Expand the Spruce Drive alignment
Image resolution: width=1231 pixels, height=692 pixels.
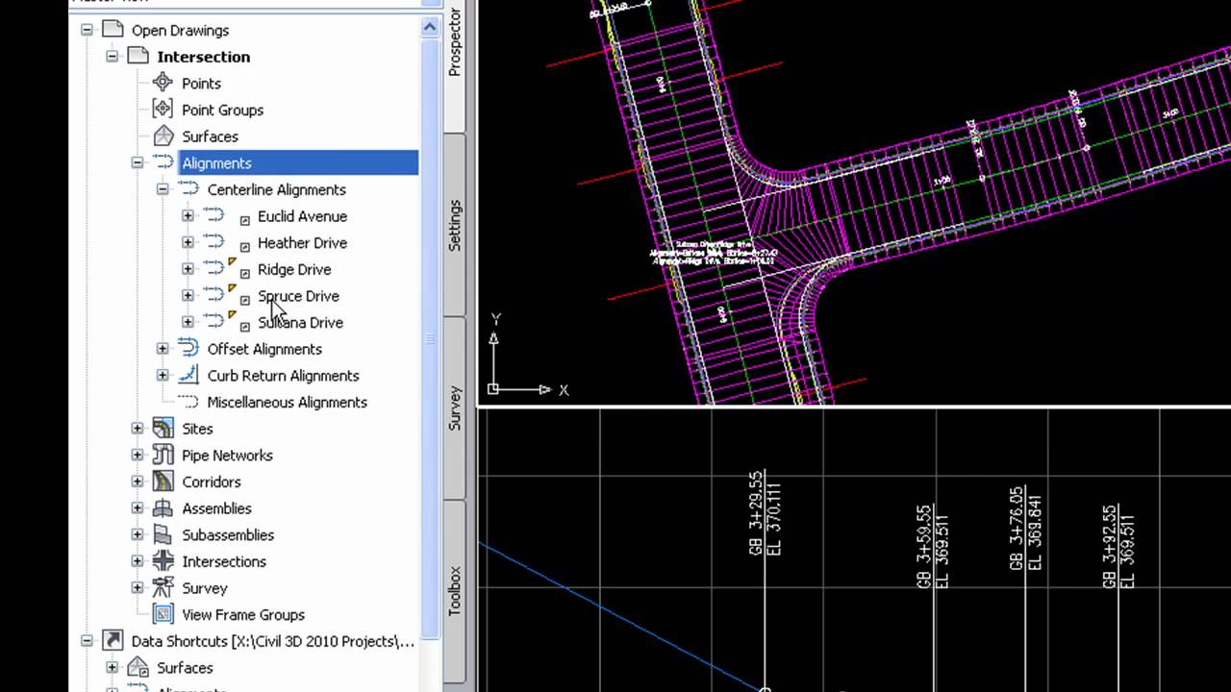188,296
